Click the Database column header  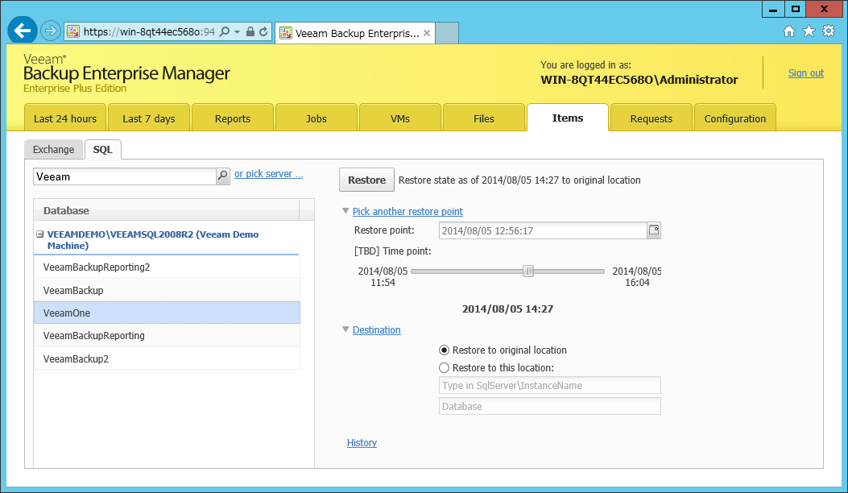[167, 210]
